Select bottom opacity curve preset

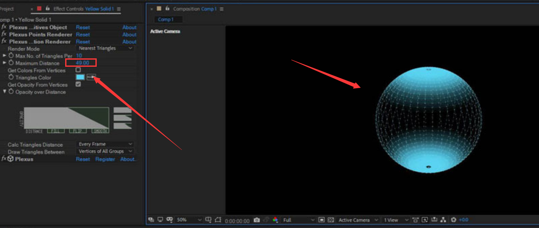tap(123, 126)
